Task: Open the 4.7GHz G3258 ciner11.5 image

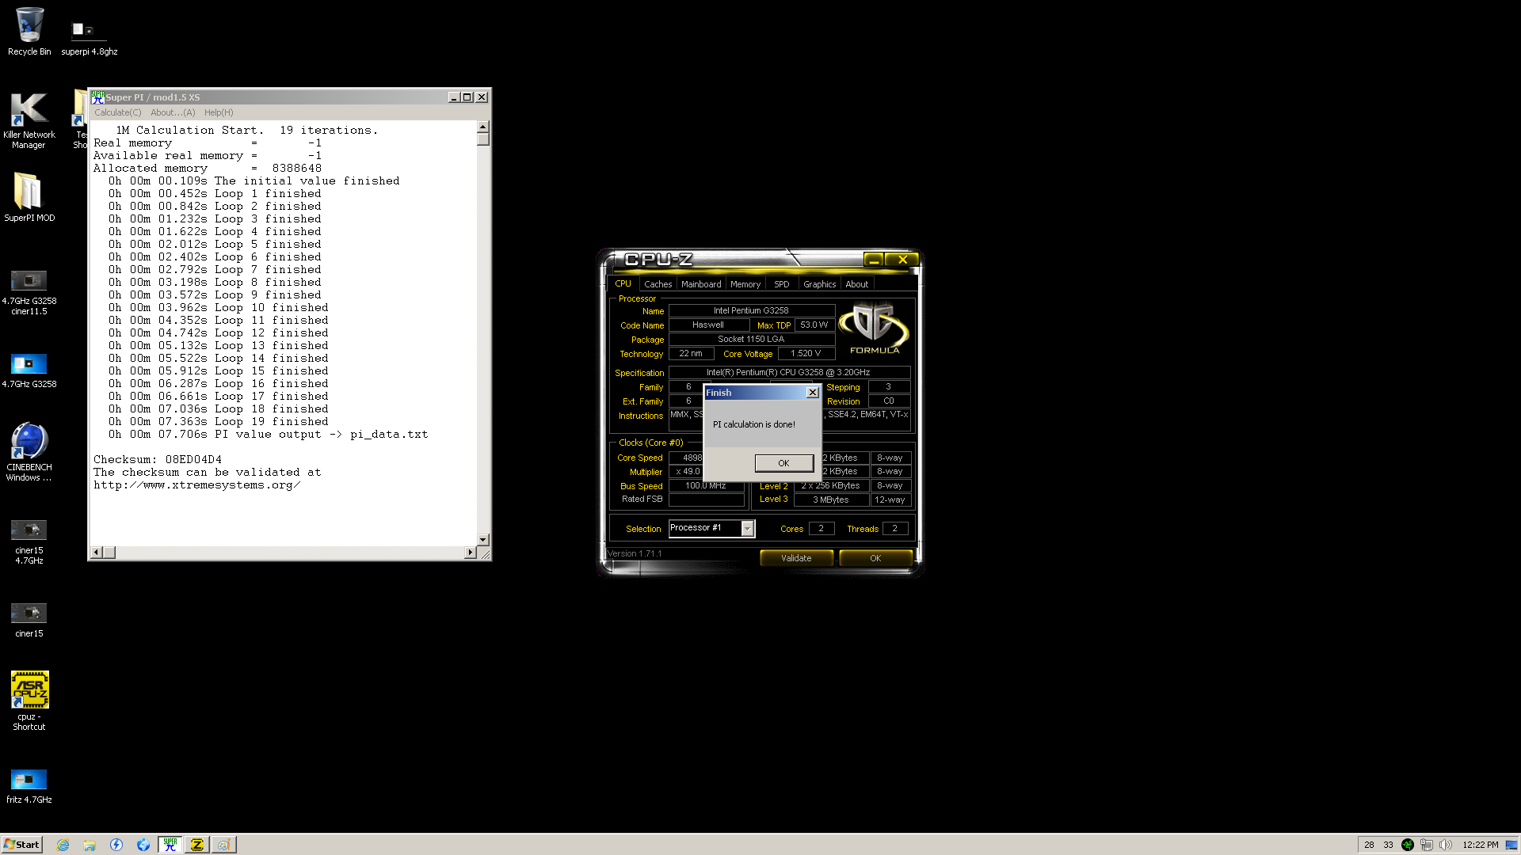Action: pos(29,293)
